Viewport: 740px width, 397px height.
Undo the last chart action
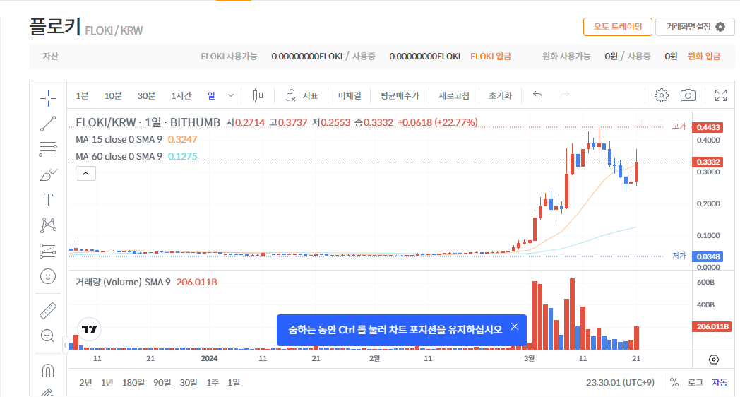pyautogui.click(x=537, y=95)
